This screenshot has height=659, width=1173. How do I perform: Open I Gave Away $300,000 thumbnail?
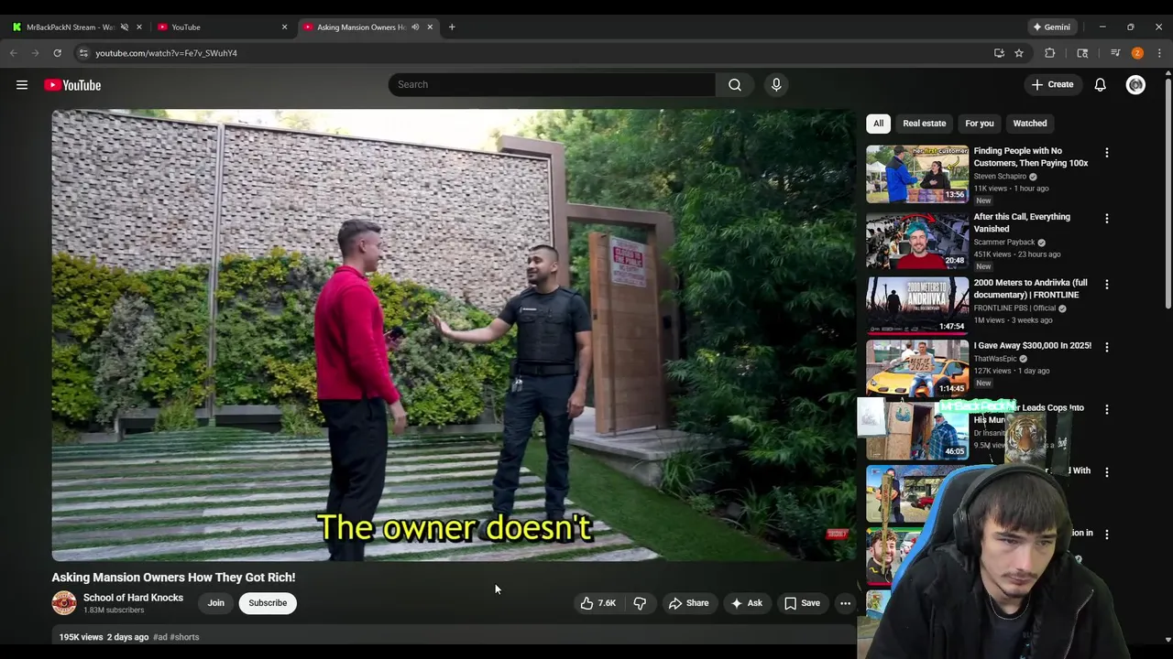[x=917, y=368]
